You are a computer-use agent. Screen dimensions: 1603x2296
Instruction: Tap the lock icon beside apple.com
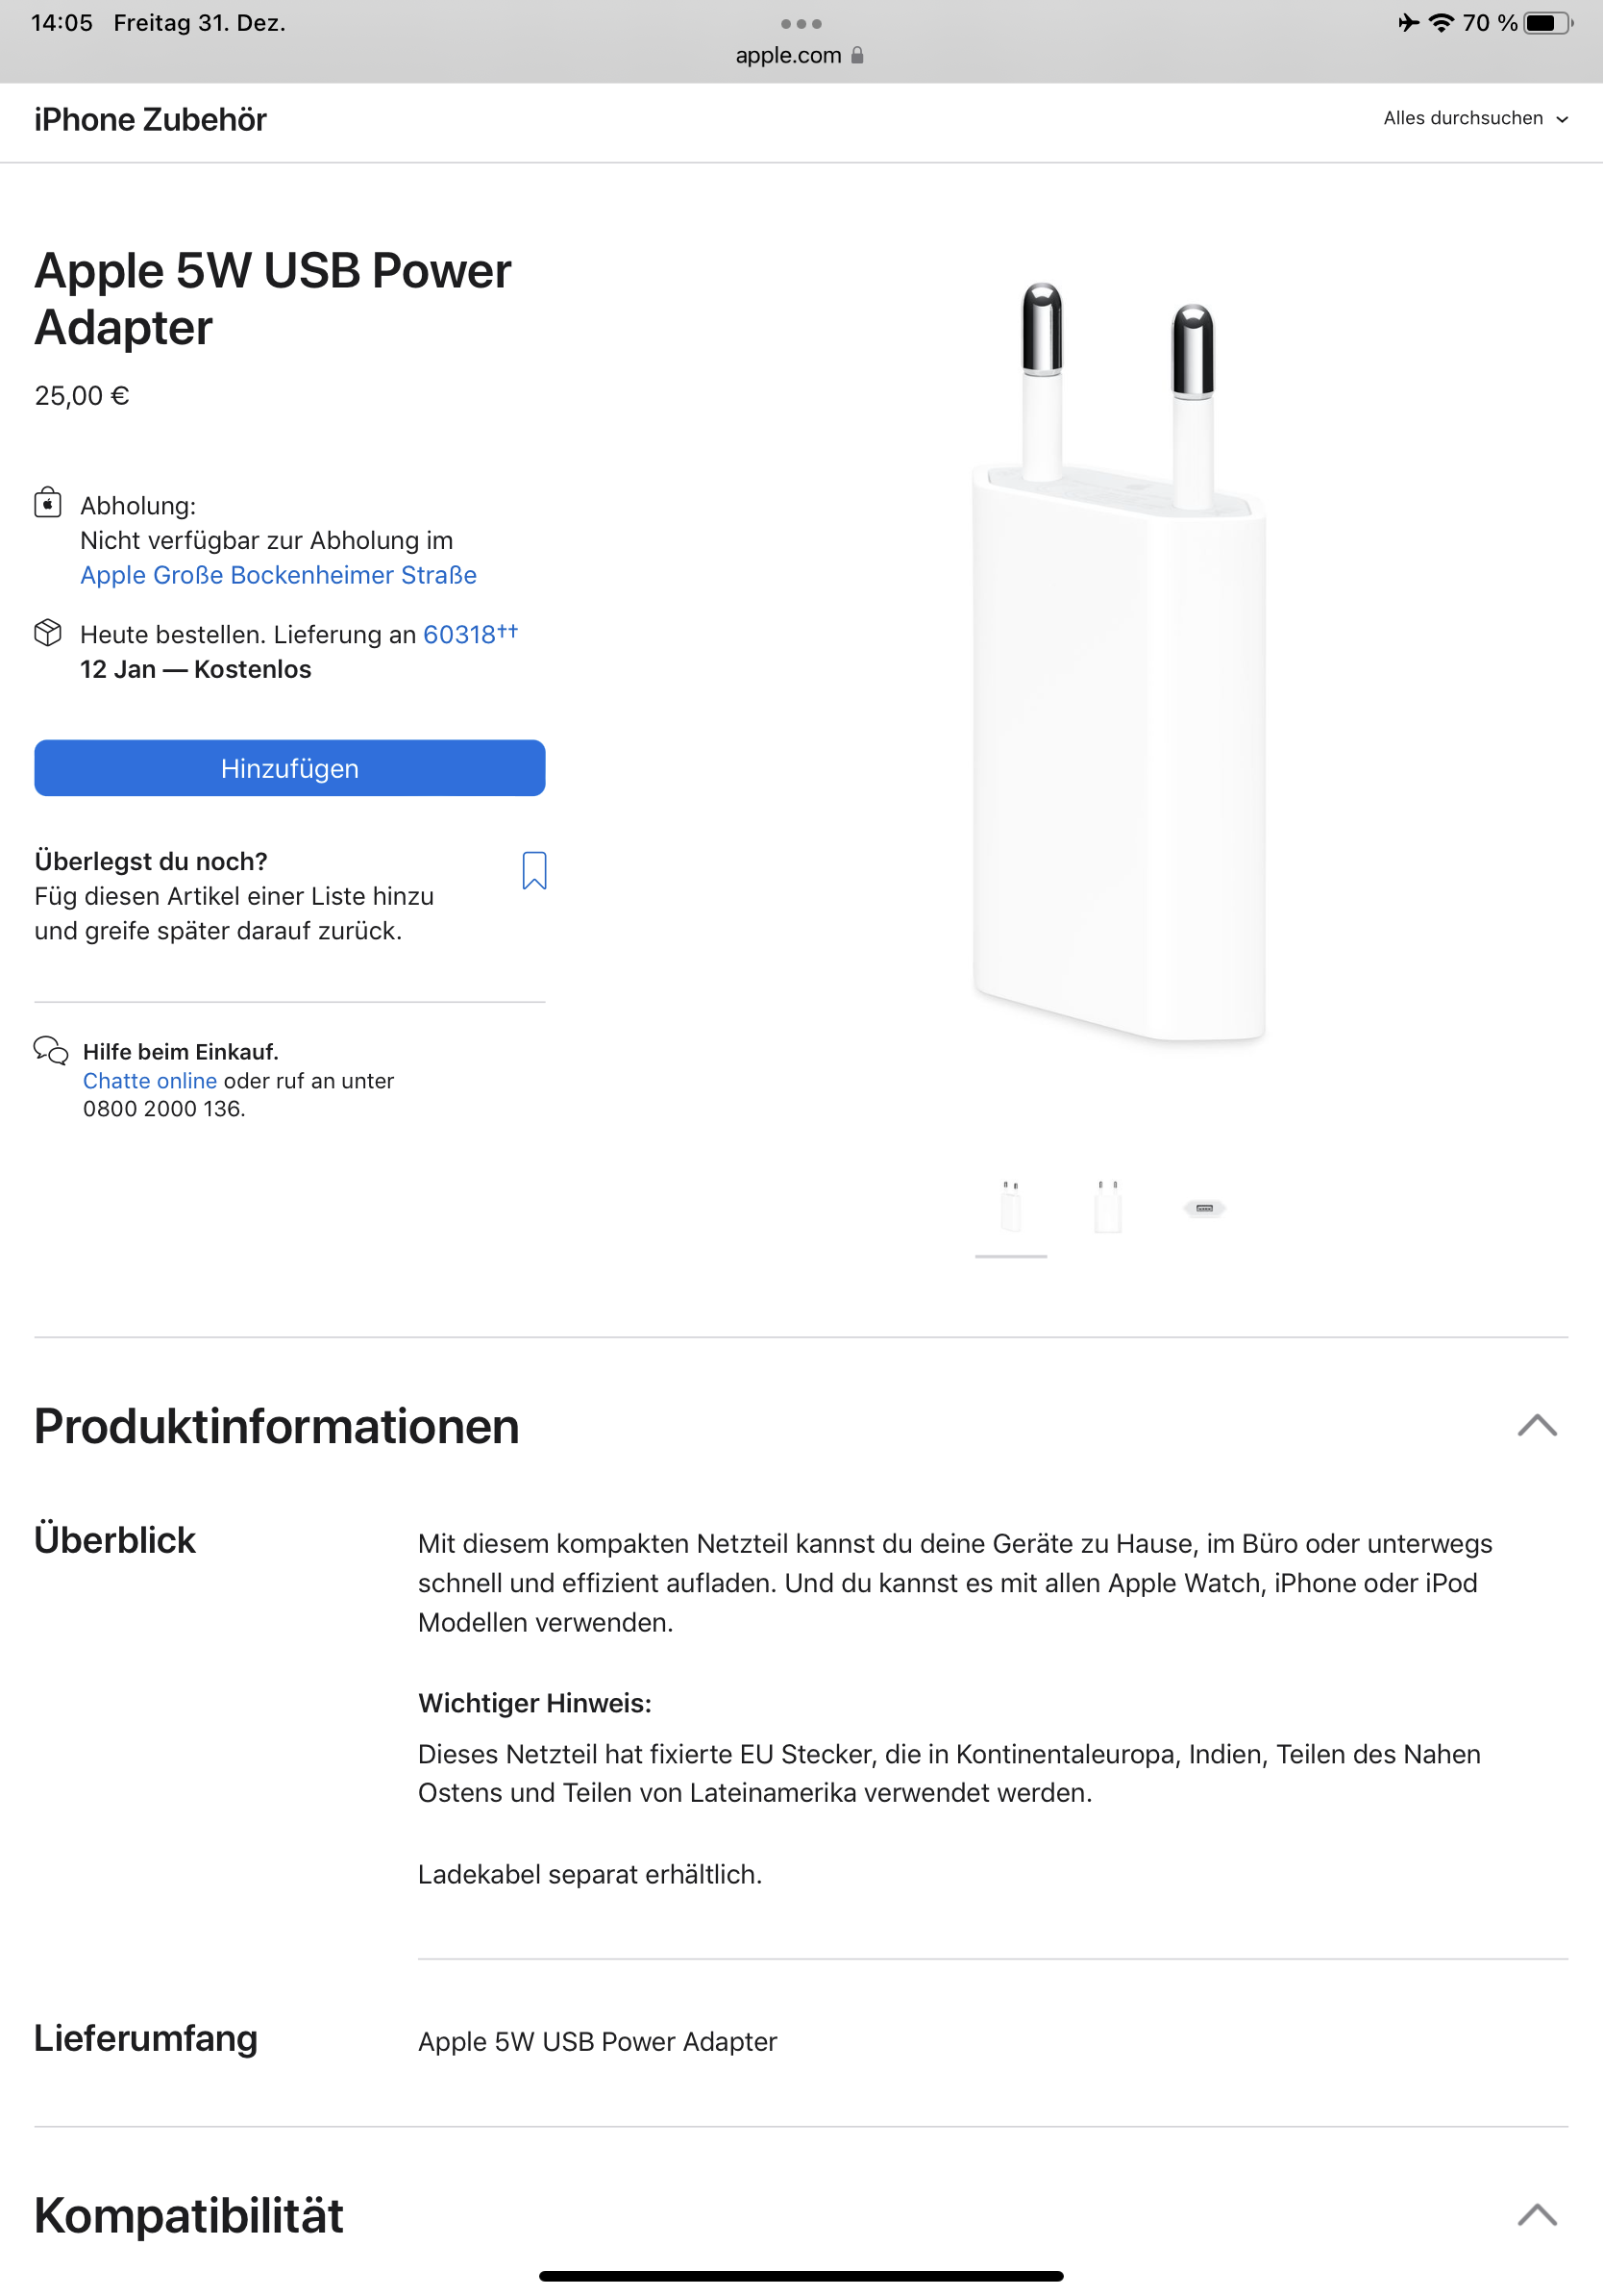point(857,56)
